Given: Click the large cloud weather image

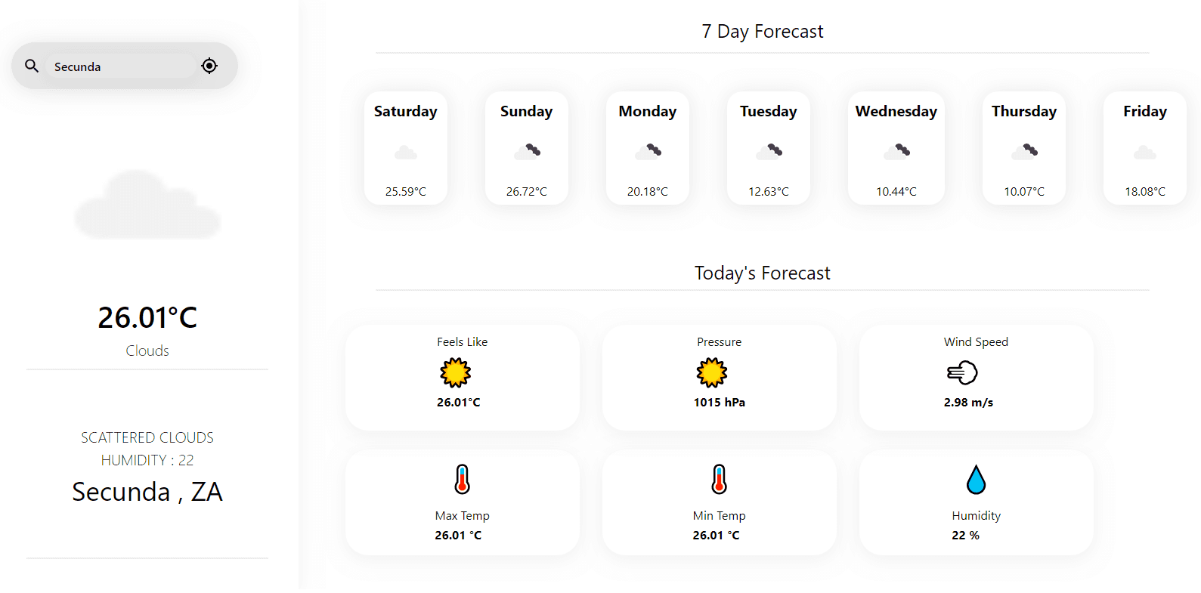Looking at the screenshot, I should click(x=147, y=205).
